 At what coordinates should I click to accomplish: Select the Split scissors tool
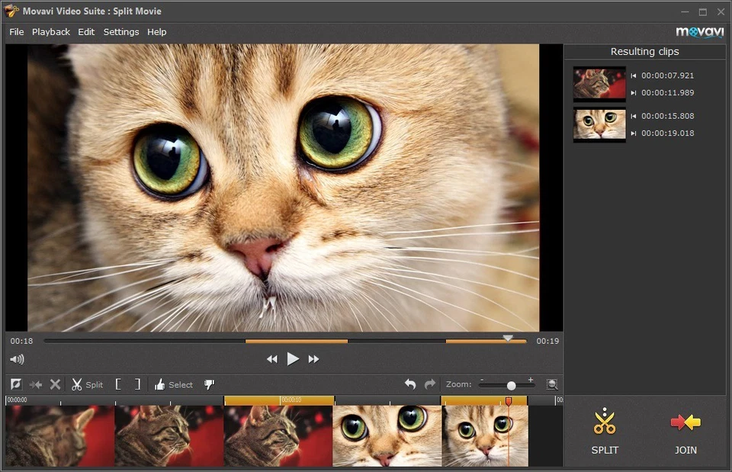point(79,384)
